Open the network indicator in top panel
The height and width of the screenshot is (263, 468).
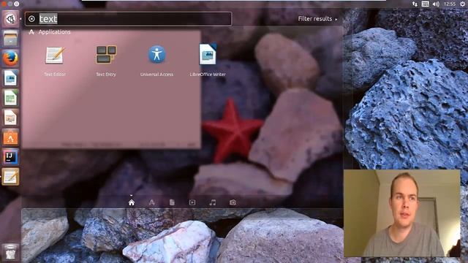click(415, 4)
